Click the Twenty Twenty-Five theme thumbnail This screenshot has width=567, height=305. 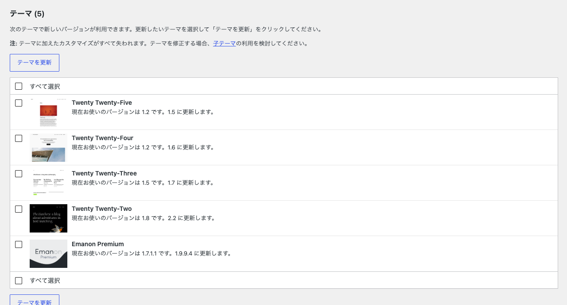48,112
